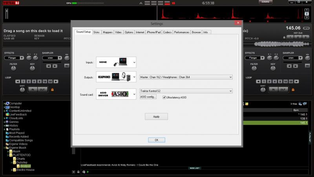Open the Inputs device dropdown
Viewport: 314px width, 177px height.
(134, 62)
